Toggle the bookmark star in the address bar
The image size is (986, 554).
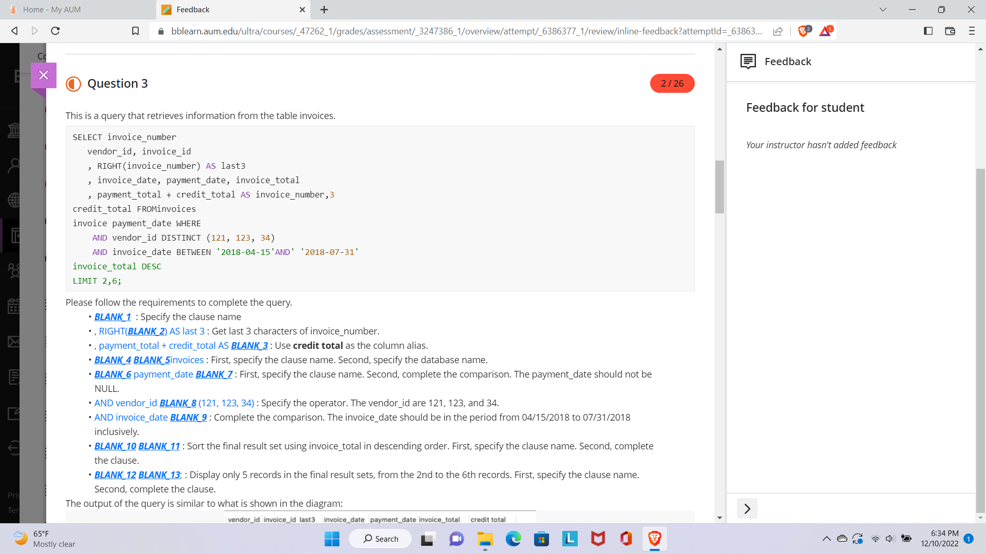click(x=135, y=31)
